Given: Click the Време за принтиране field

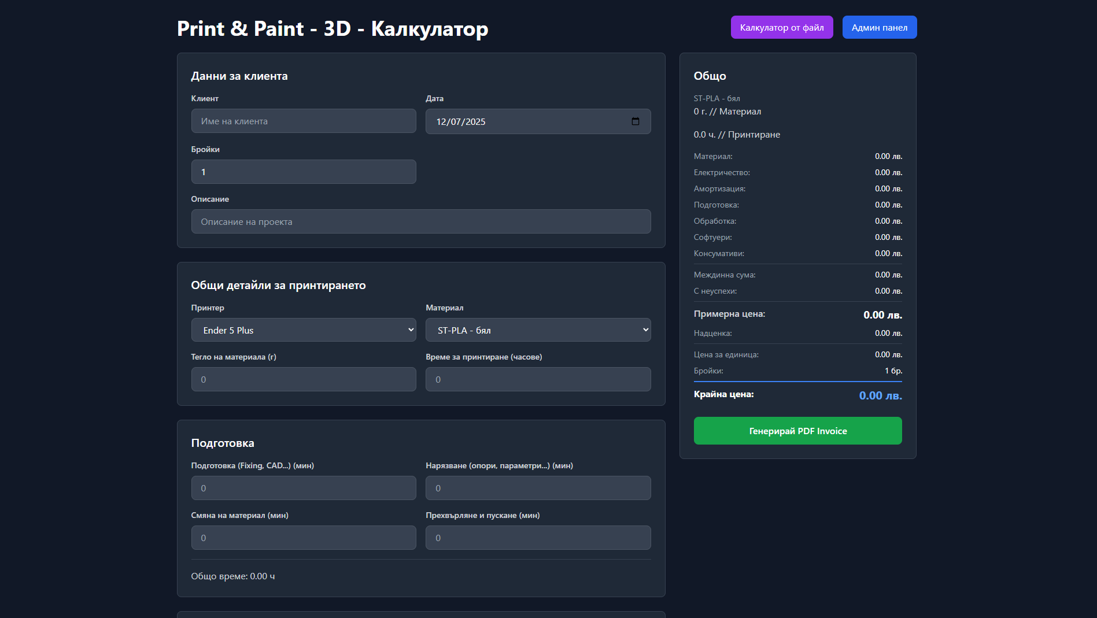Looking at the screenshot, I should click(x=538, y=379).
